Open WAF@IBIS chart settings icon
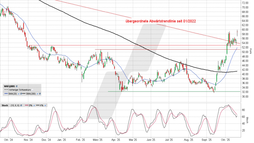Screen dimensions: 254x143 [x=17, y=86]
